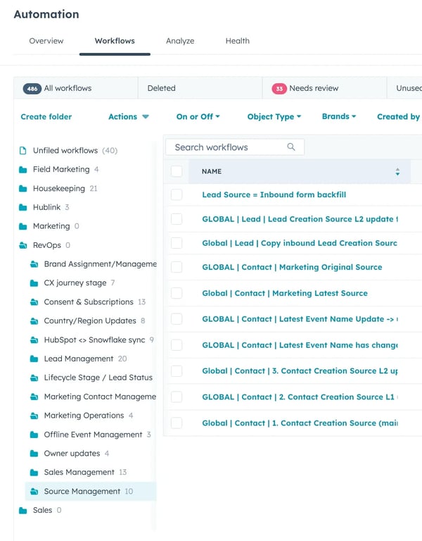Check the Copy inbound Lead Creation Source row
The image size is (422, 541).
coord(177,243)
